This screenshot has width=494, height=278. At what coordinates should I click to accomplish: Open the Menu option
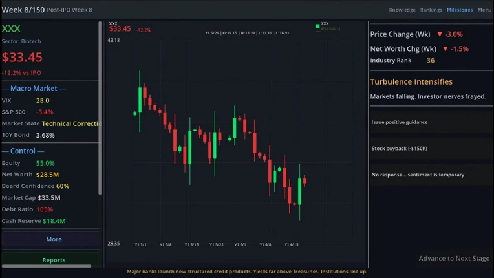pos(484,10)
